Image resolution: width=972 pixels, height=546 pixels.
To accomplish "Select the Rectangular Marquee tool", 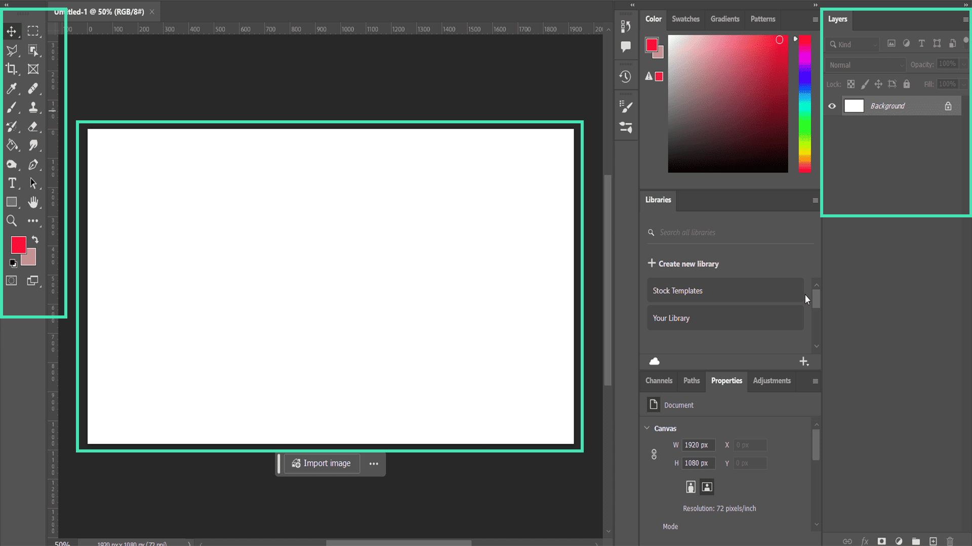I will pos(33,31).
